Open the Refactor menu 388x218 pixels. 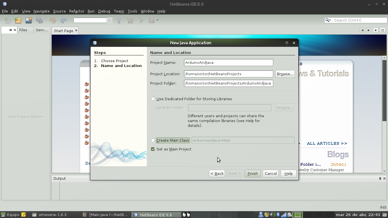coord(76,11)
